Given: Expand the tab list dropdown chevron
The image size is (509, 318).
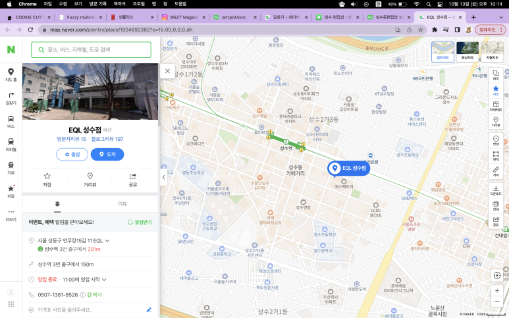Looking at the screenshot, I should point(501,17).
